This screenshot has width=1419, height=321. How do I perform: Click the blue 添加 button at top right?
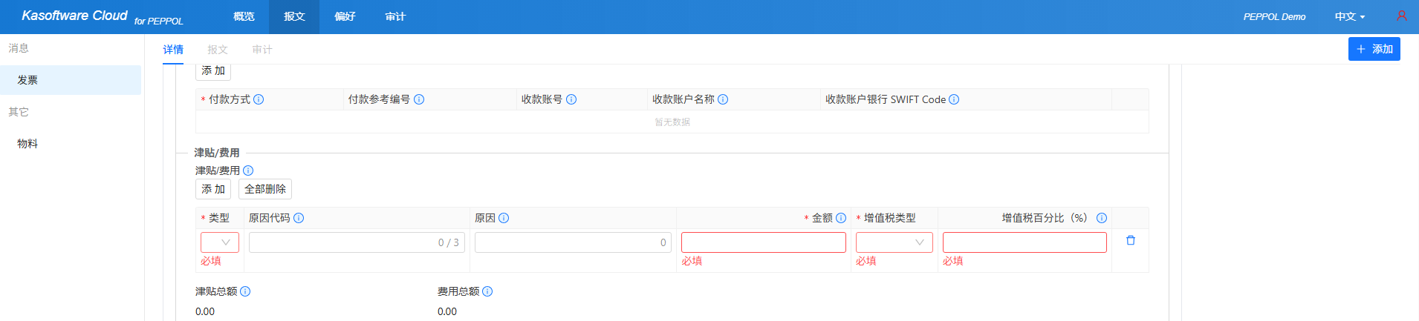(x=1374, y=49)
